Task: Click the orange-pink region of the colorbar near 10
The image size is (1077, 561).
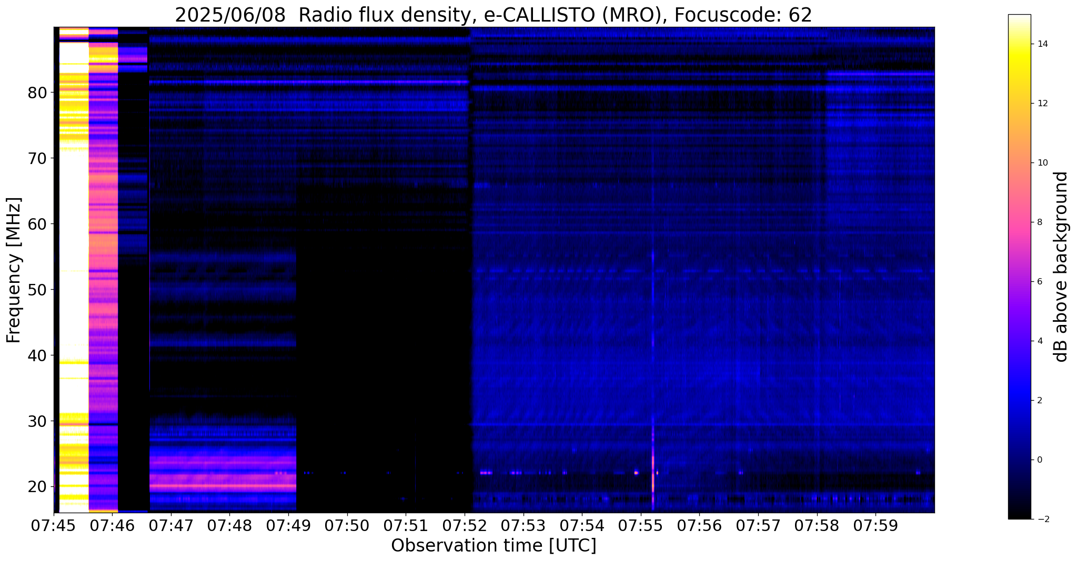Action: (x=1019, y=163)
